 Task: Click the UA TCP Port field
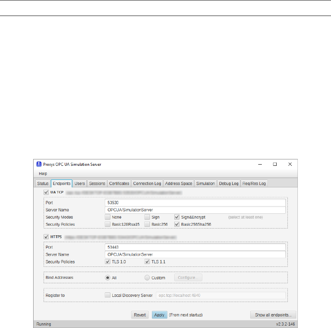[x=195, y=203]
